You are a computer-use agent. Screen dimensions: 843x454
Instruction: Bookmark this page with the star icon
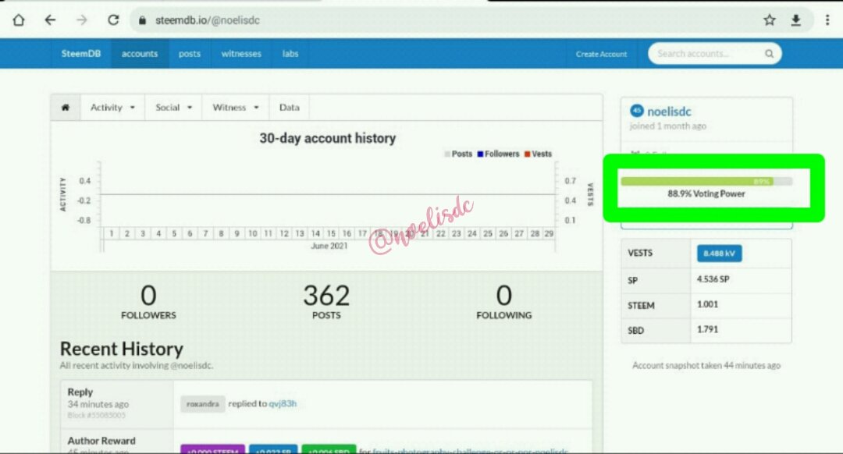click(x=770, y=20)
